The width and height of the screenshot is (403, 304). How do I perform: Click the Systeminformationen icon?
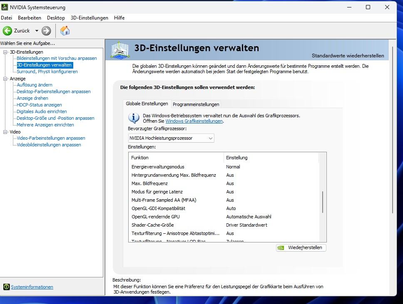click(6, 287)
